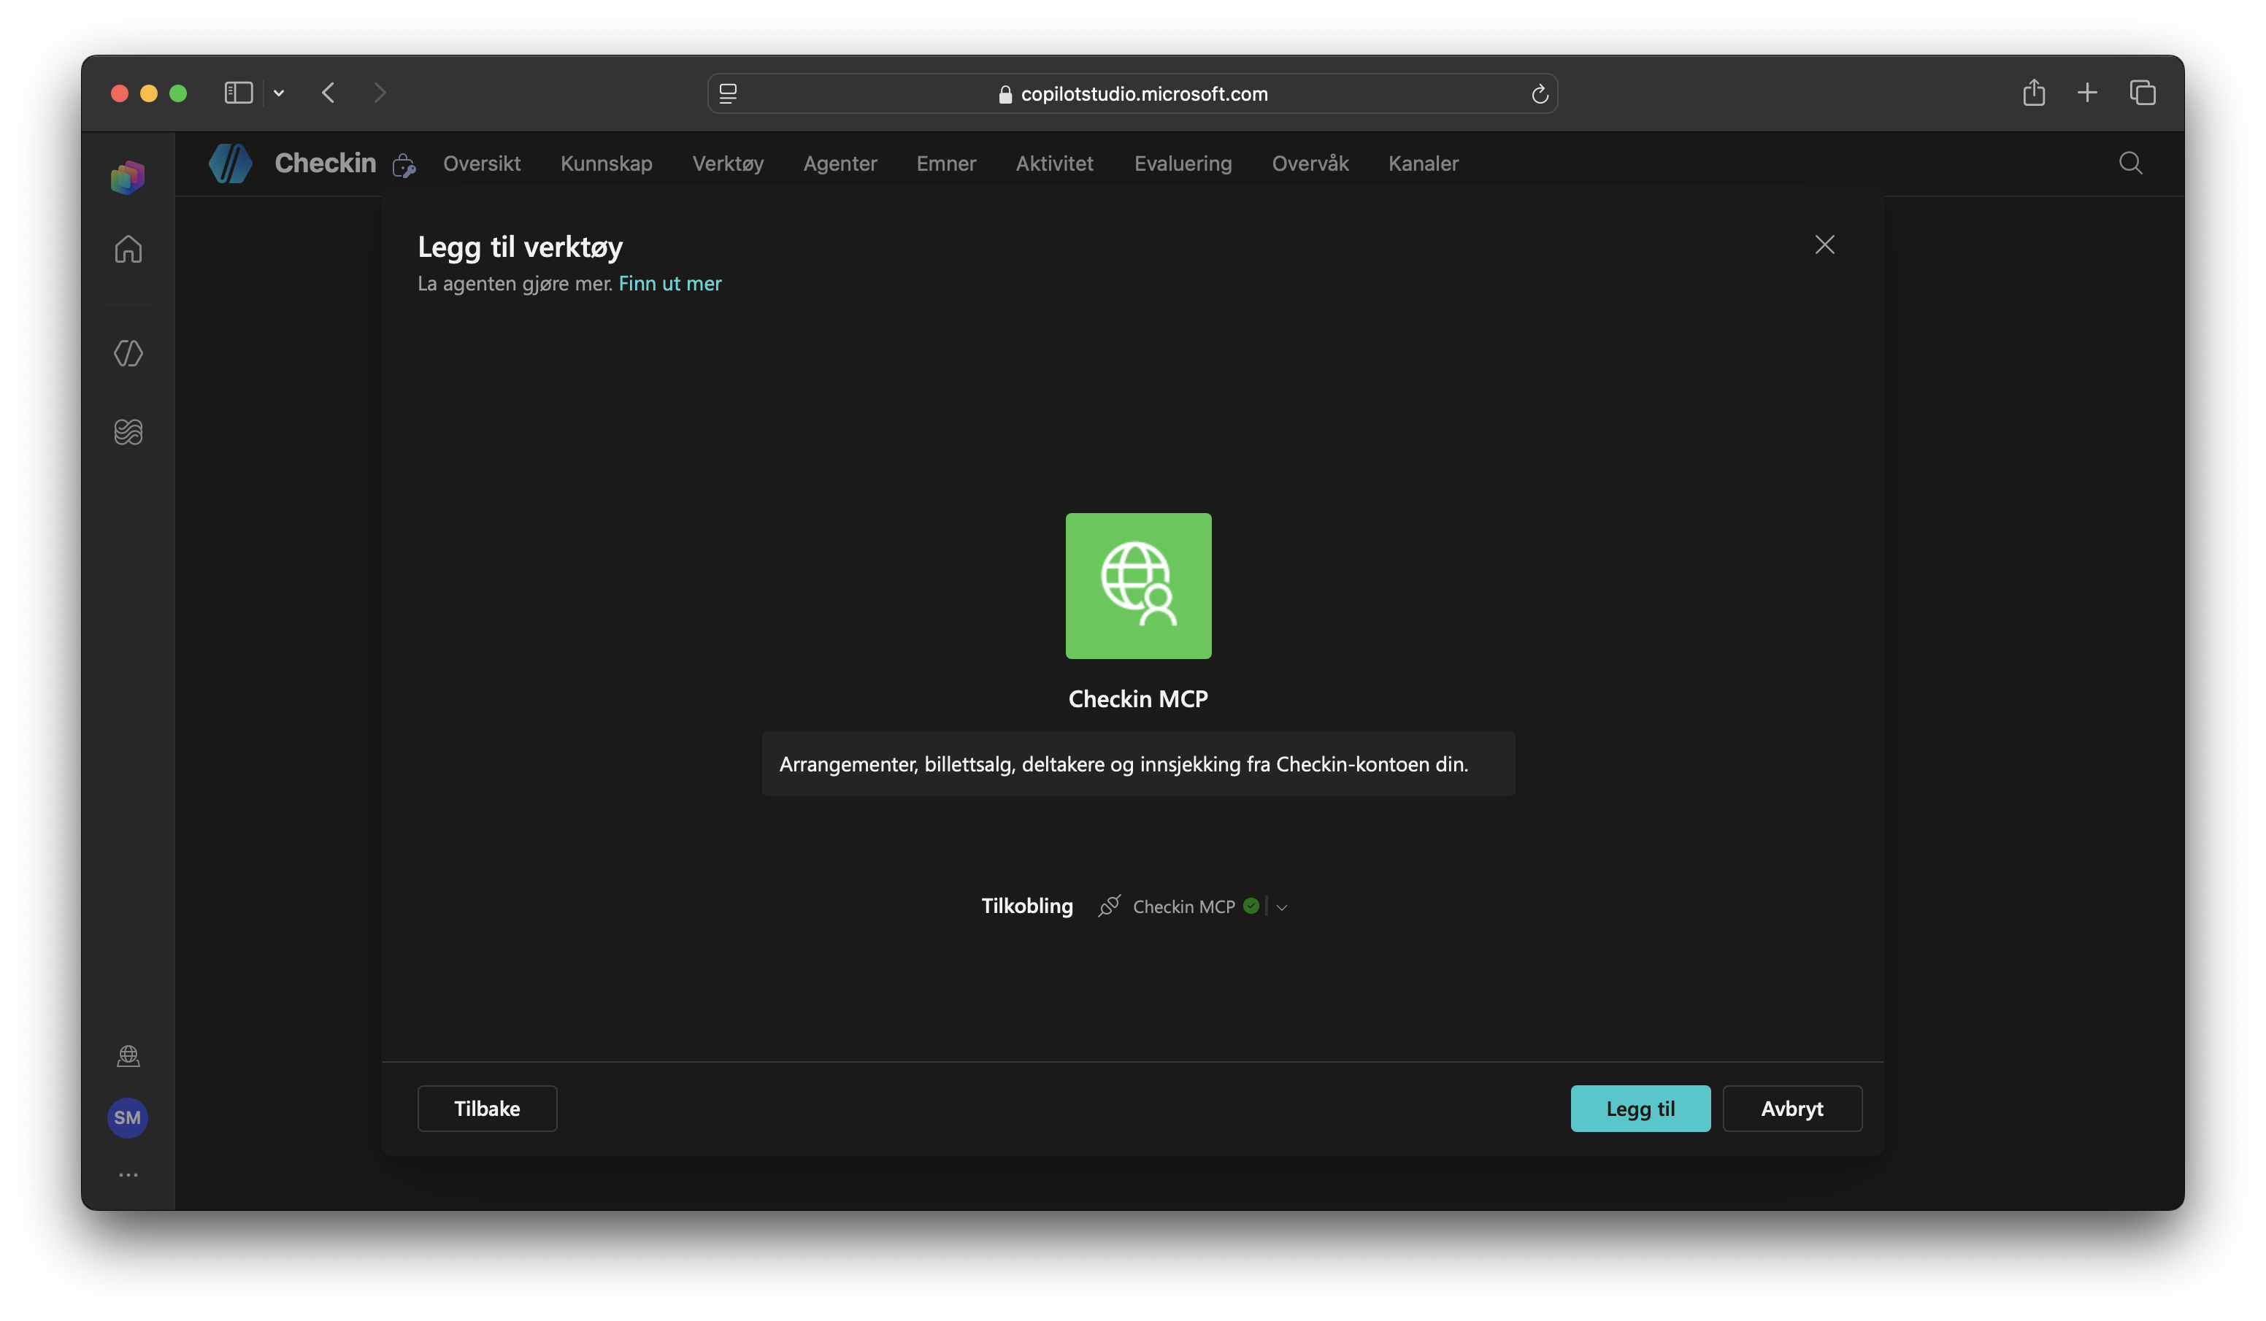Click the search magnifier icon
The width and height of the screenshot is (2266, 1321).
[x=2130, y=163]
